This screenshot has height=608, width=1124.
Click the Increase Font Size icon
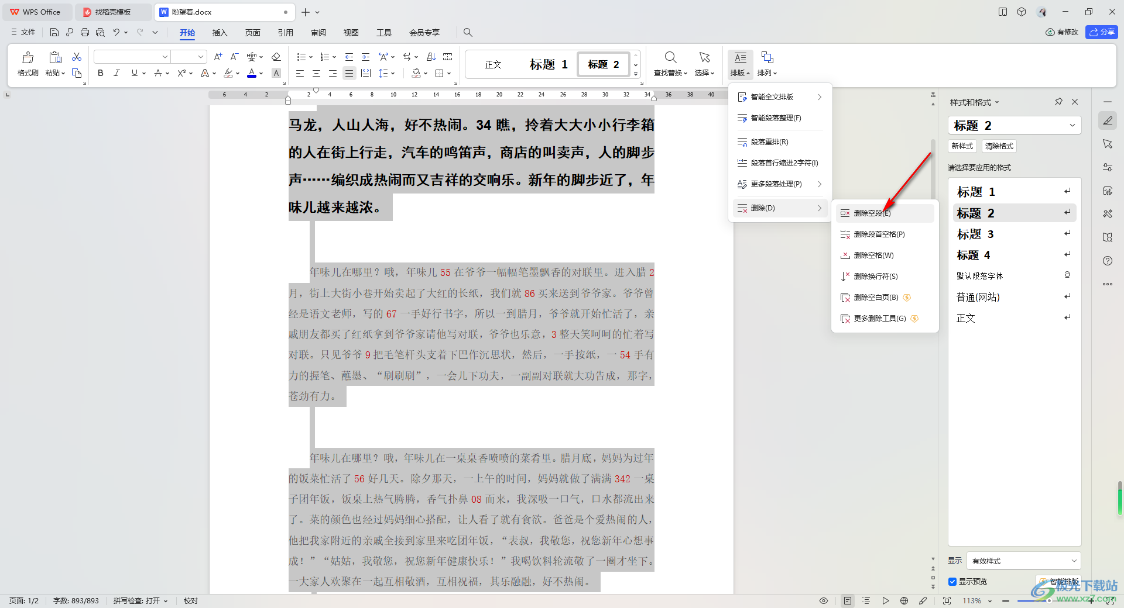click(218, 57)
